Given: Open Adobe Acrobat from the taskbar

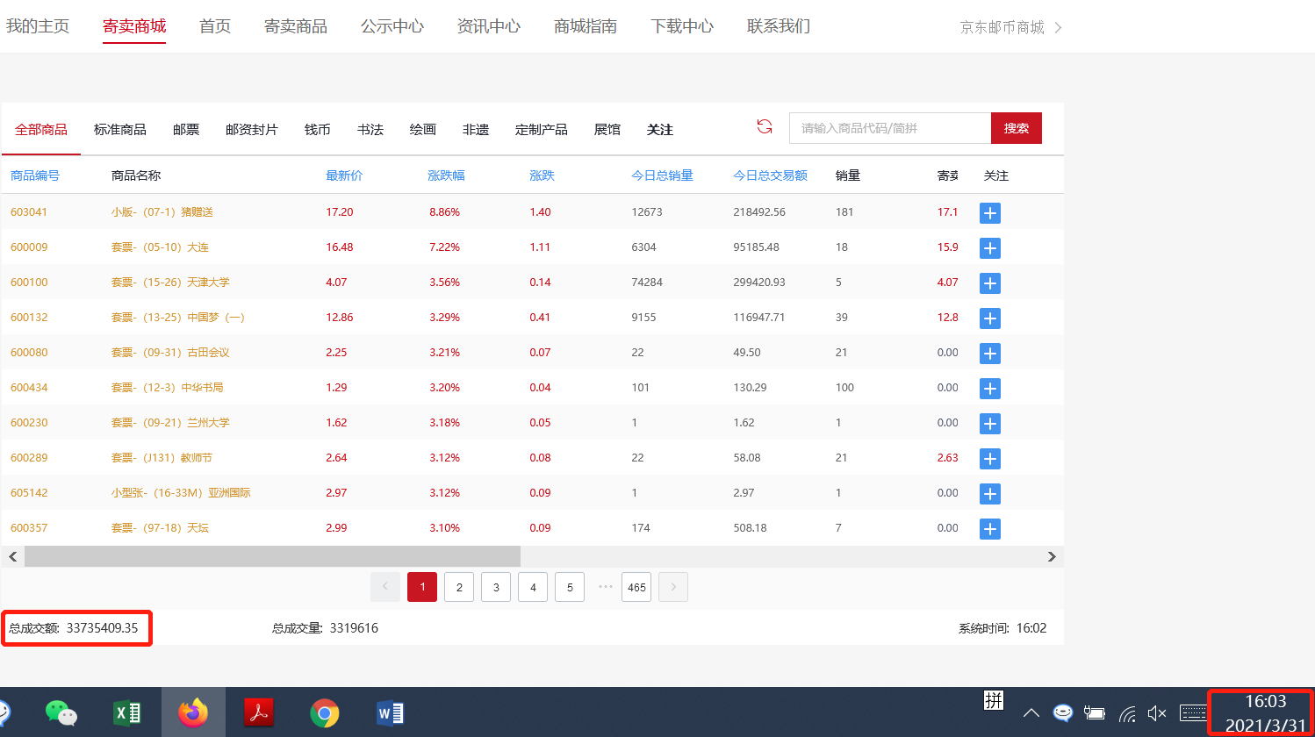Looking at the screenshot, I should tap(259, 712).
